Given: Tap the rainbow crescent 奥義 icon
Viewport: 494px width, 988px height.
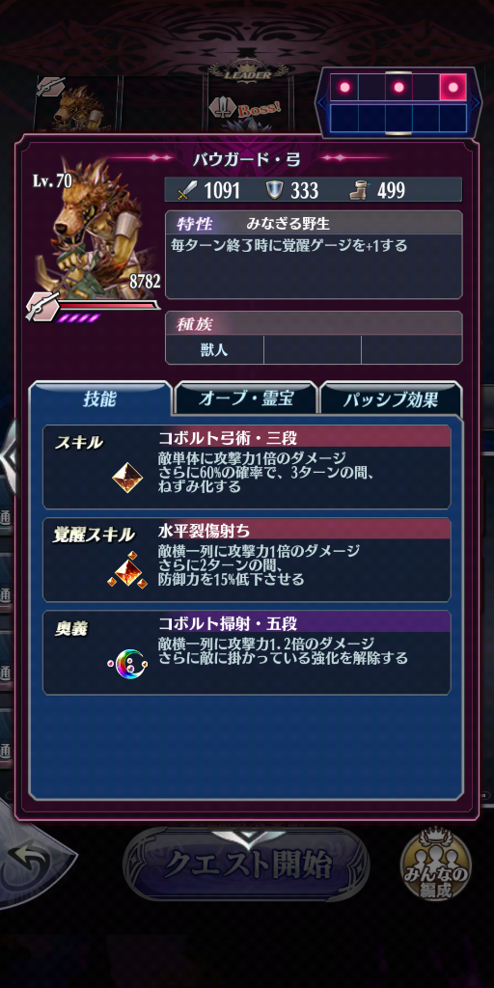Looking at the screenshot, I should tap(127, 664).
